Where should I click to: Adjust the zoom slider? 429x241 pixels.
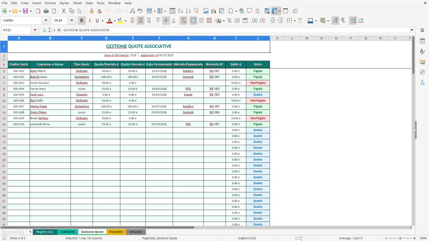(x=400, y=238)
